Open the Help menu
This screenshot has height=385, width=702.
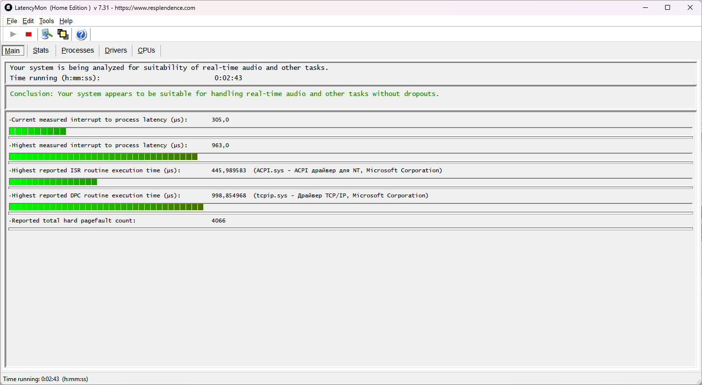(66, 21)
